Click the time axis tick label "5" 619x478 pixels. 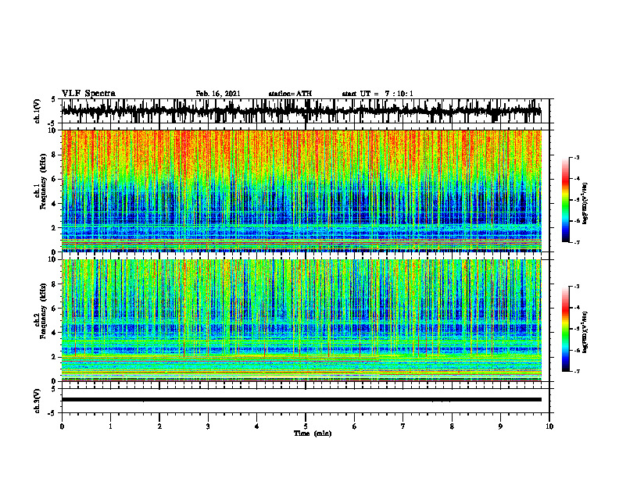tap(306, 426)
